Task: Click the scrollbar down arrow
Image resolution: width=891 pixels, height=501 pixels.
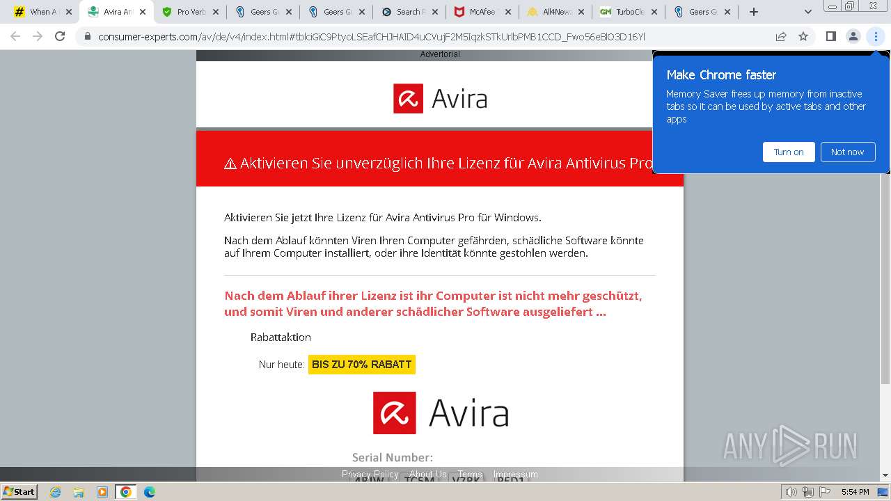Action: click(x=885, y=475)
